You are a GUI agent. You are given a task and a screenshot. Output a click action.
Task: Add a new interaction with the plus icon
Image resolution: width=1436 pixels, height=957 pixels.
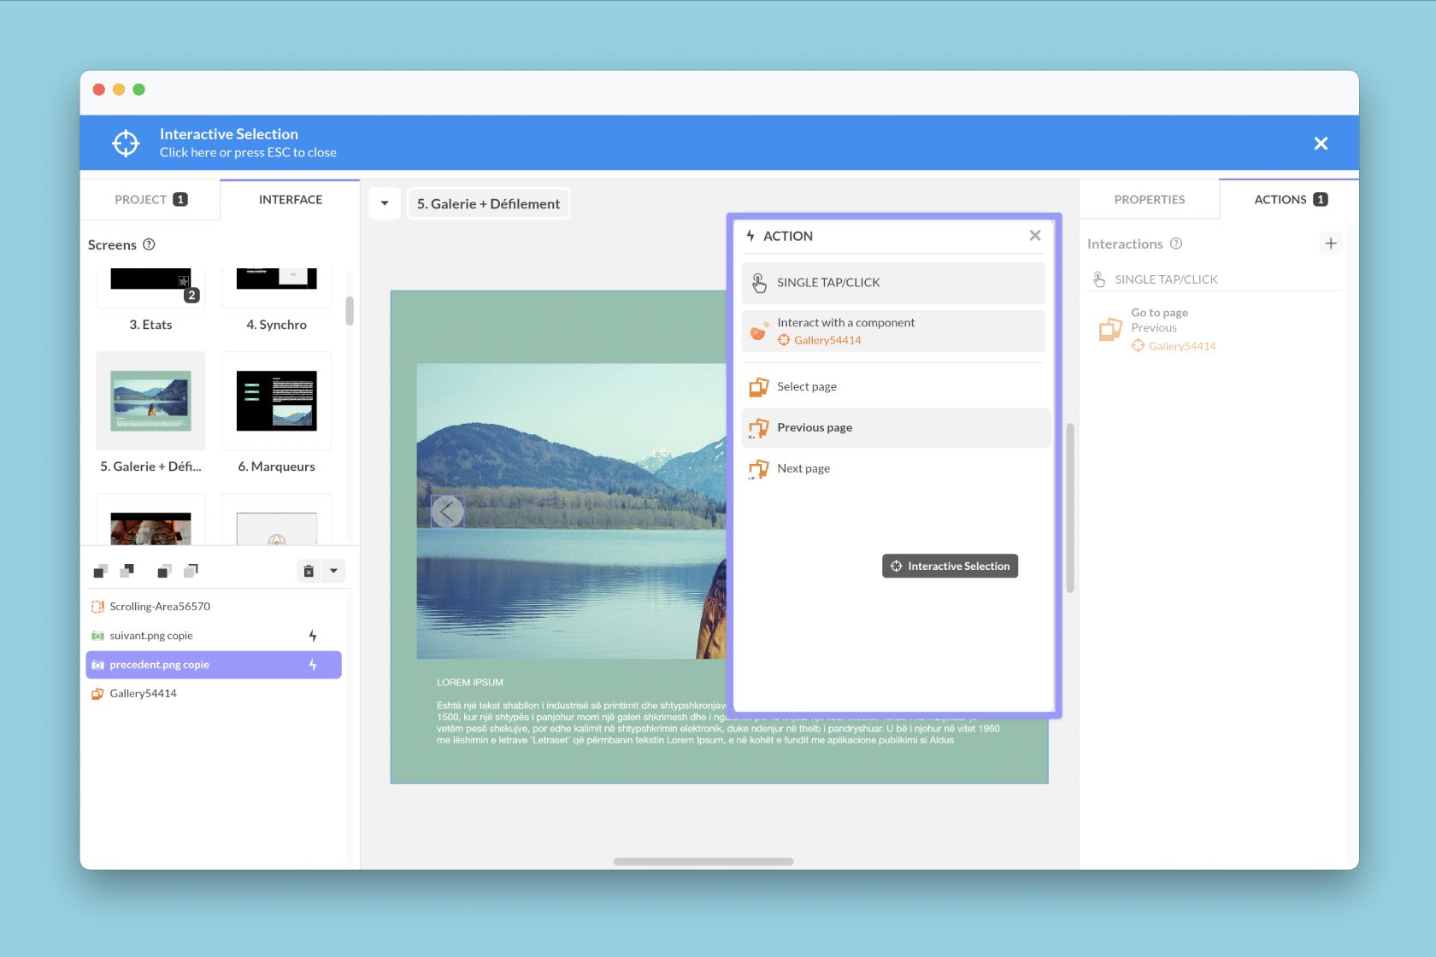tap(1330, 244)
